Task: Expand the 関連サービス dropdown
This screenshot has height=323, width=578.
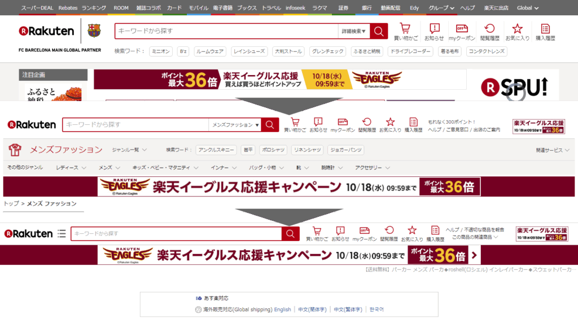Action: click(553, 150)
